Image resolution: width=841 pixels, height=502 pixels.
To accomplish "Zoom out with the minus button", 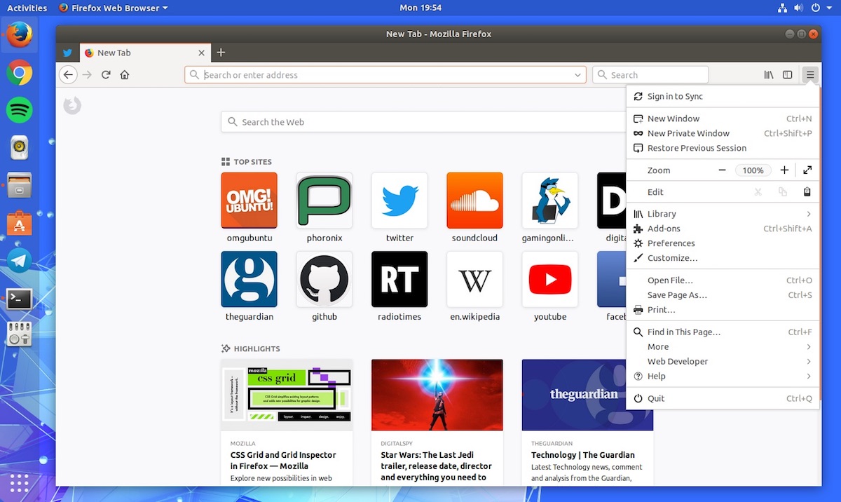I will coord(722,170).
